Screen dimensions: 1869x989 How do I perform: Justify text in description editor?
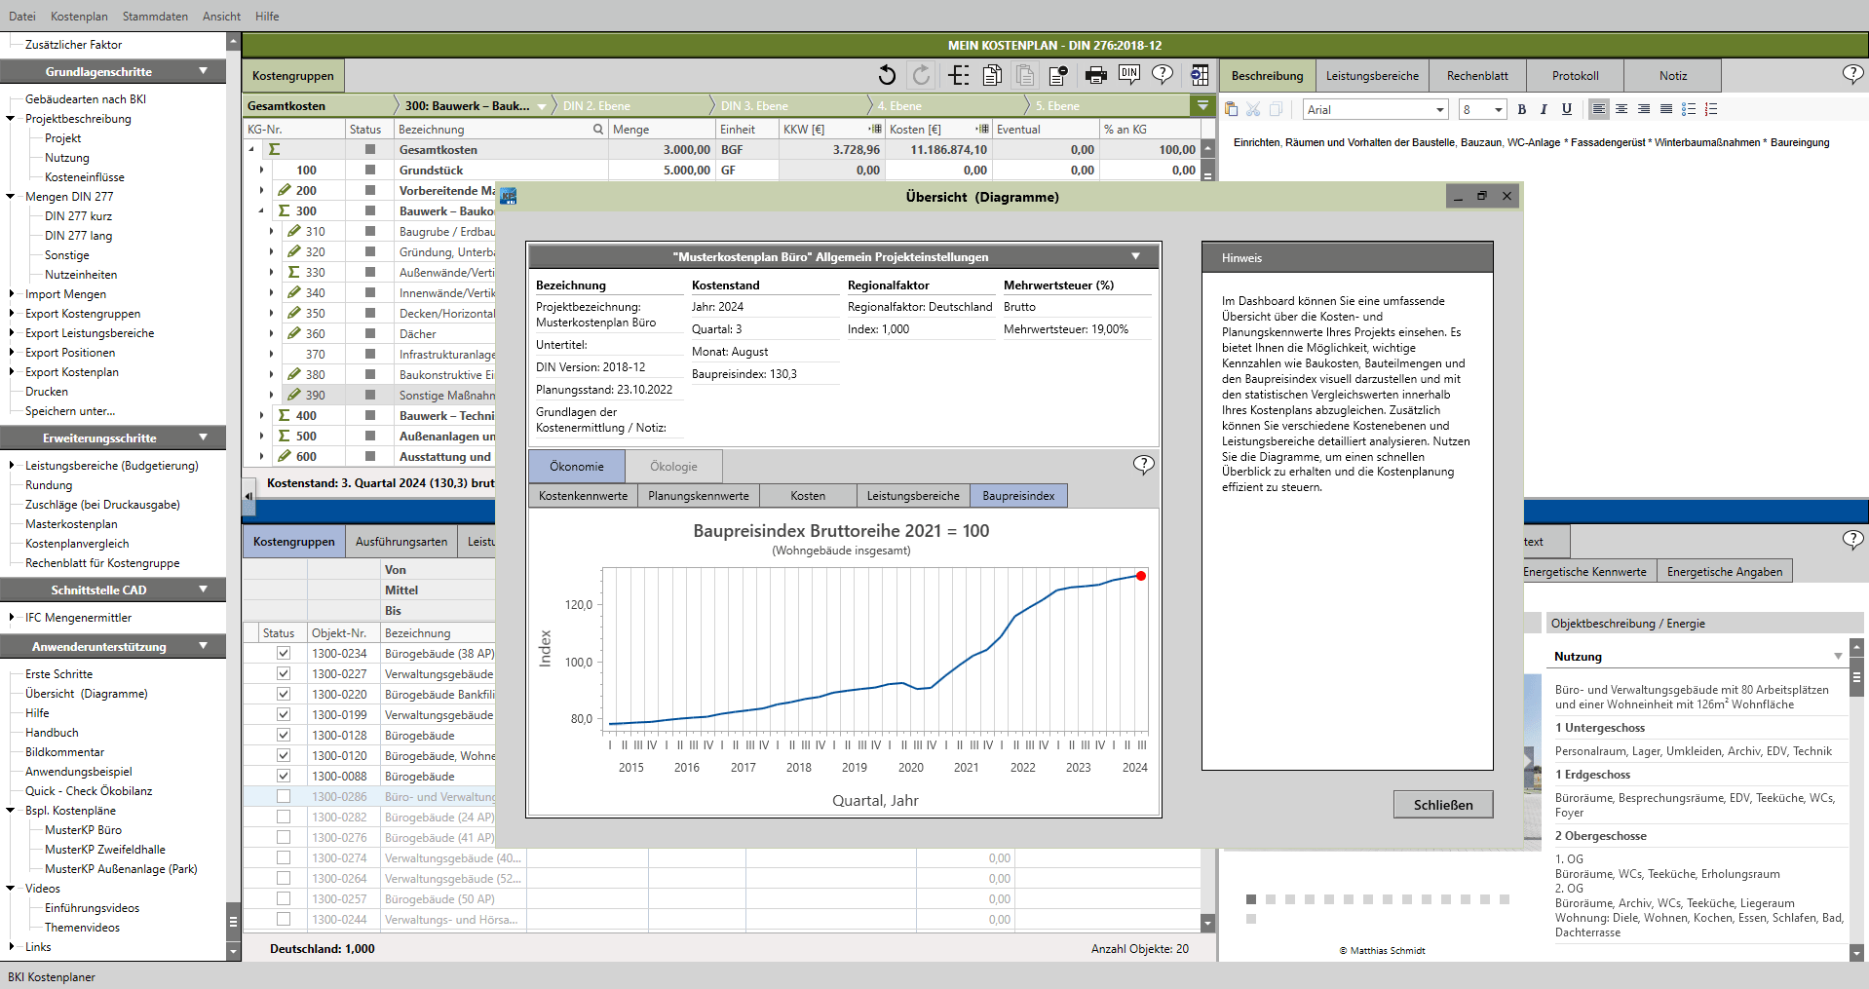coord(1666,109)
